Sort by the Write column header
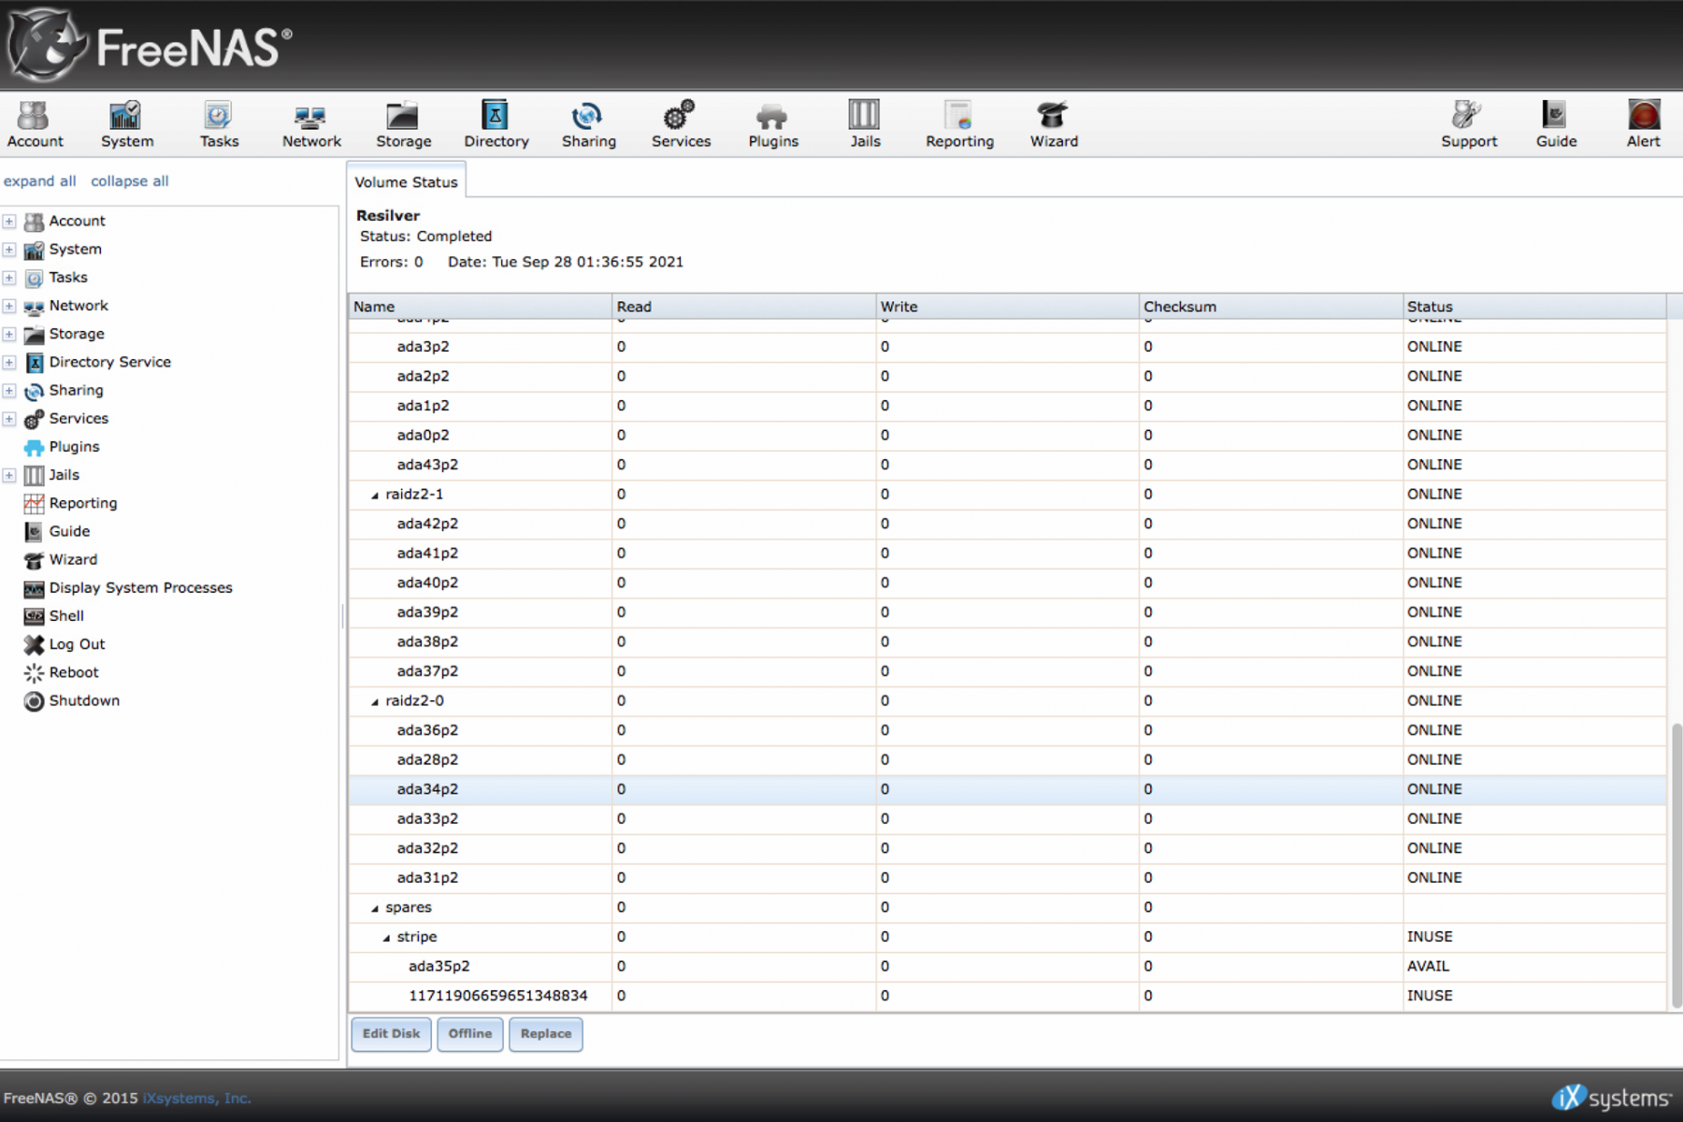 (x=1007, y=307)
